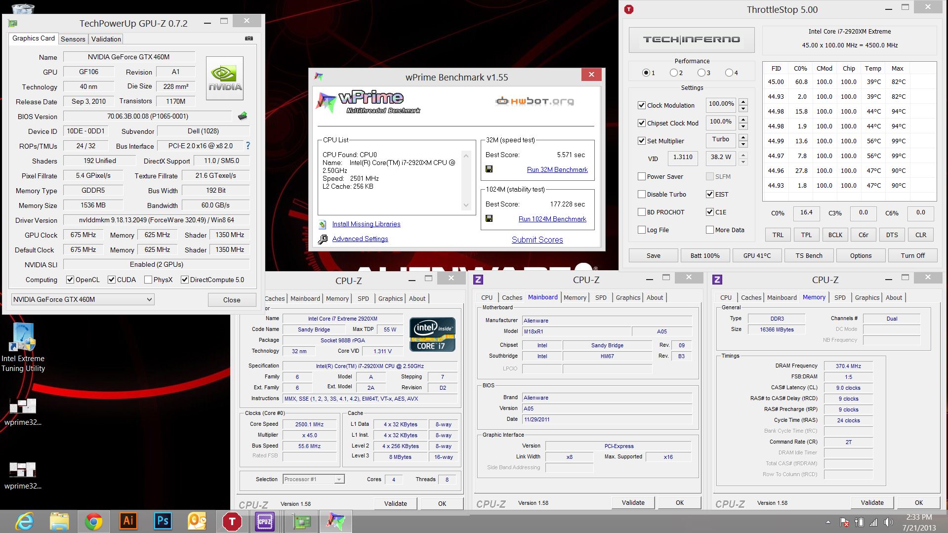The width and height of the screenshot is (948, 533).
Task: Click the GPU-Z screenshot camera icon
Action: 249,39
